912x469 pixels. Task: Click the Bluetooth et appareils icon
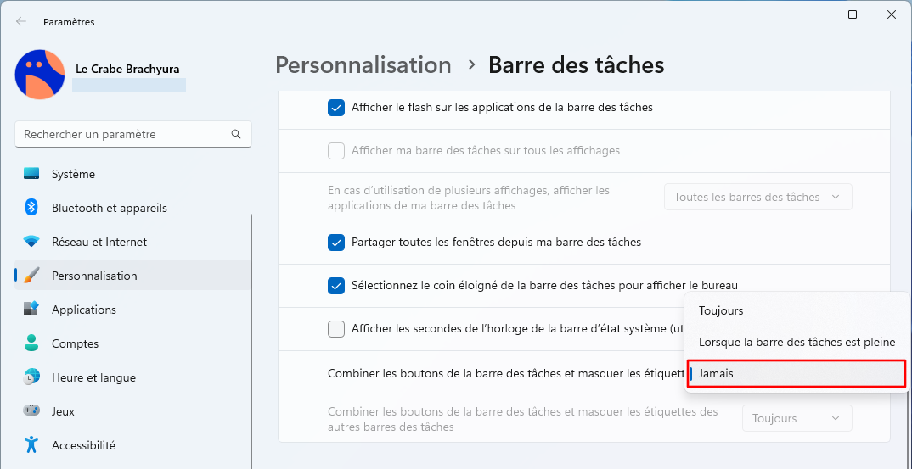point(31,208)
